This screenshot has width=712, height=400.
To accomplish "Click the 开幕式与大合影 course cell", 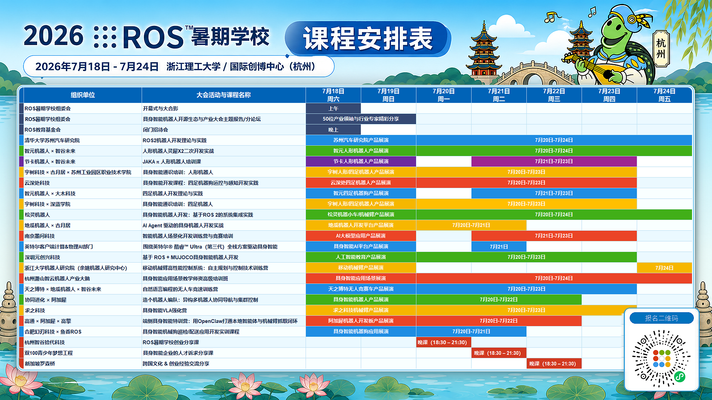I will 224,109.
